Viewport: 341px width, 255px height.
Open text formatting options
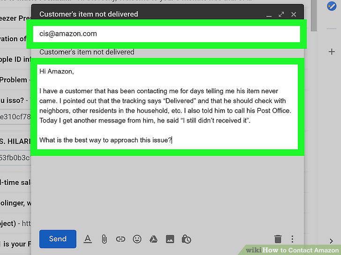pos(88,239)
